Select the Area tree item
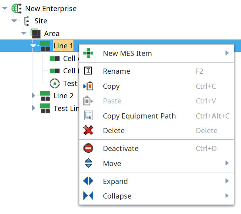 (52, 34)
